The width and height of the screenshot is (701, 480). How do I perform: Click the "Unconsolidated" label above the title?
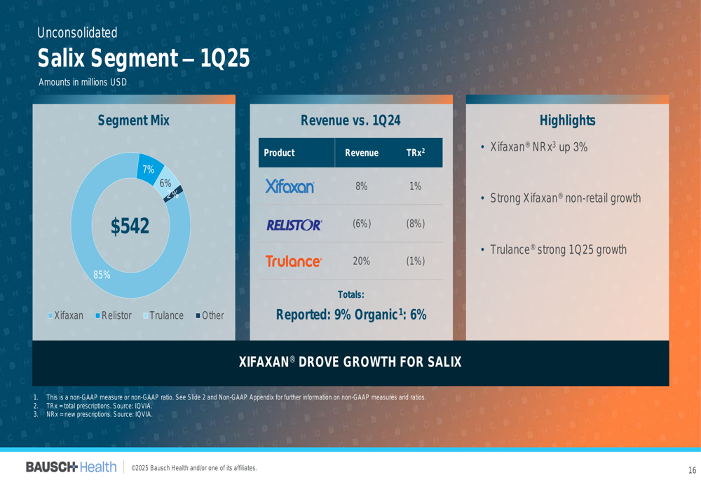(x=77, y=33)
